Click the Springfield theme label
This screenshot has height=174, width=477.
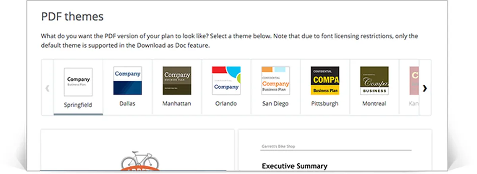[x=78, y=106]
